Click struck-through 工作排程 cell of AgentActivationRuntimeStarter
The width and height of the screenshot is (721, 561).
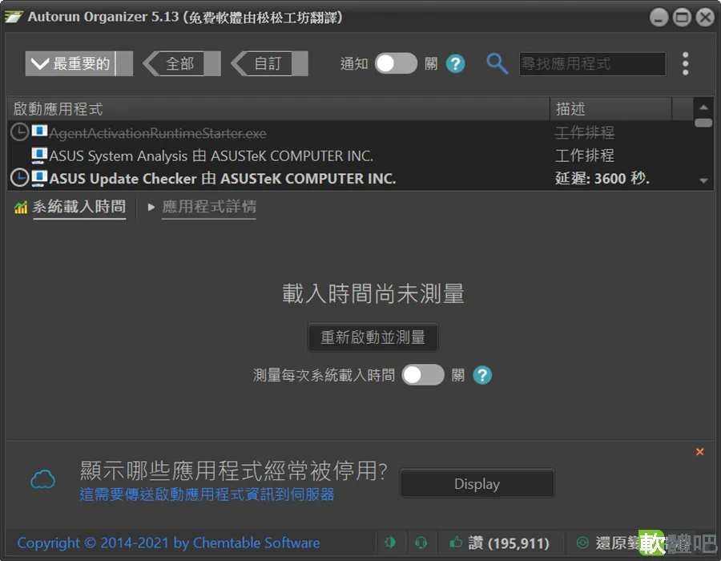coord(585,133)
